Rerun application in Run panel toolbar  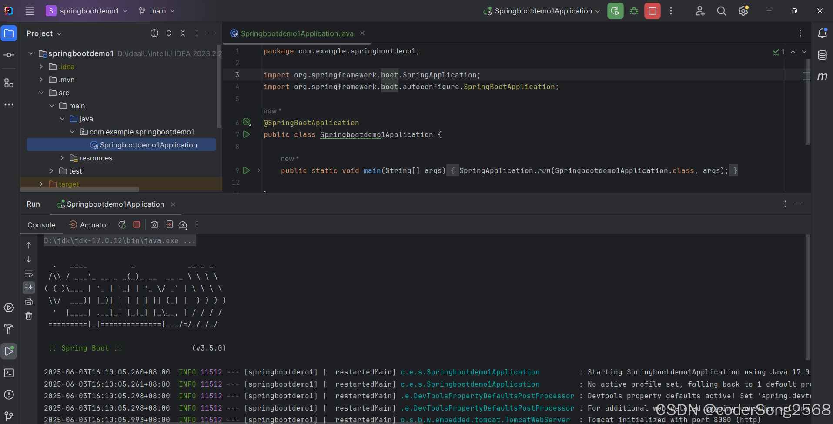pyautogui.click(x=122, y=224)
